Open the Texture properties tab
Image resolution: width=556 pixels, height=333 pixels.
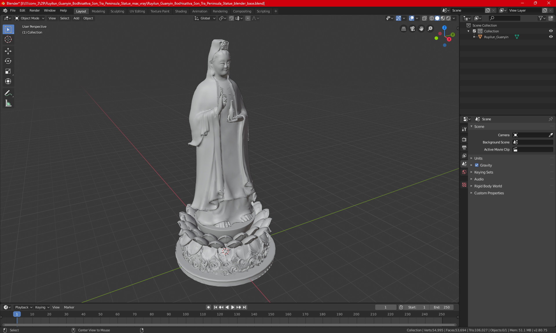464,185
